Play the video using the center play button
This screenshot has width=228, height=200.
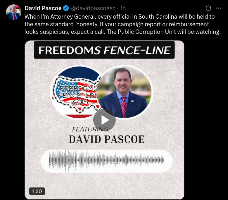pos(104,120)
